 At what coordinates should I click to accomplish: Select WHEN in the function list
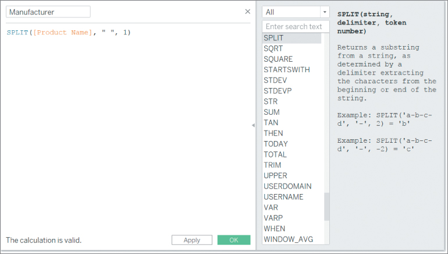click(x=291, y=228)
